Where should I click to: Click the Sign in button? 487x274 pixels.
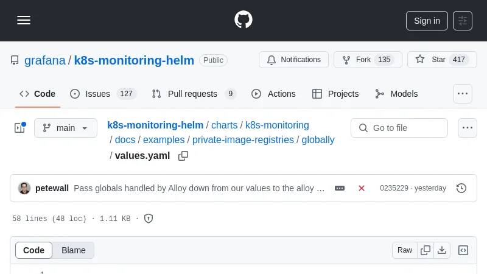click(427, 21)
